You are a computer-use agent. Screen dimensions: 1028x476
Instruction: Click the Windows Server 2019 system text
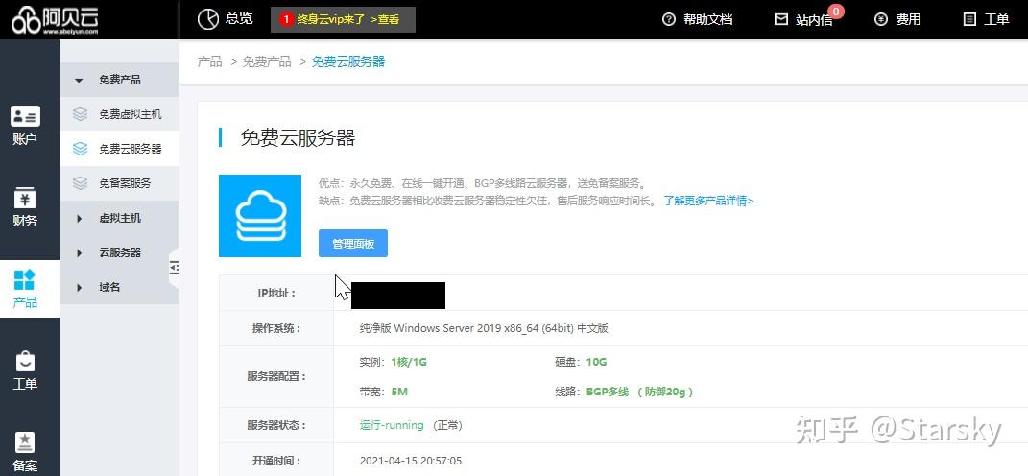click(484, 328)
